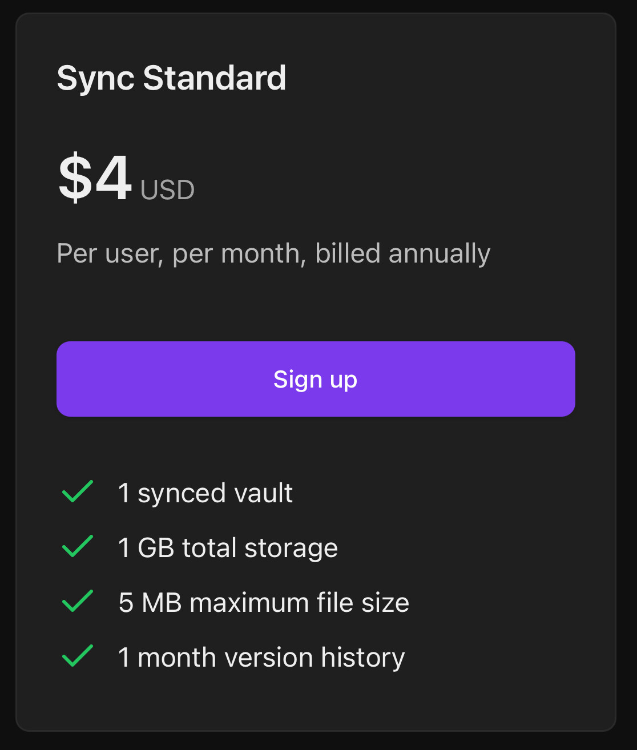637x750 pixels.
Task: Select the checkmark beside 5 MB maximum file size
Action: pyautogui.click(x=78, y=602)
